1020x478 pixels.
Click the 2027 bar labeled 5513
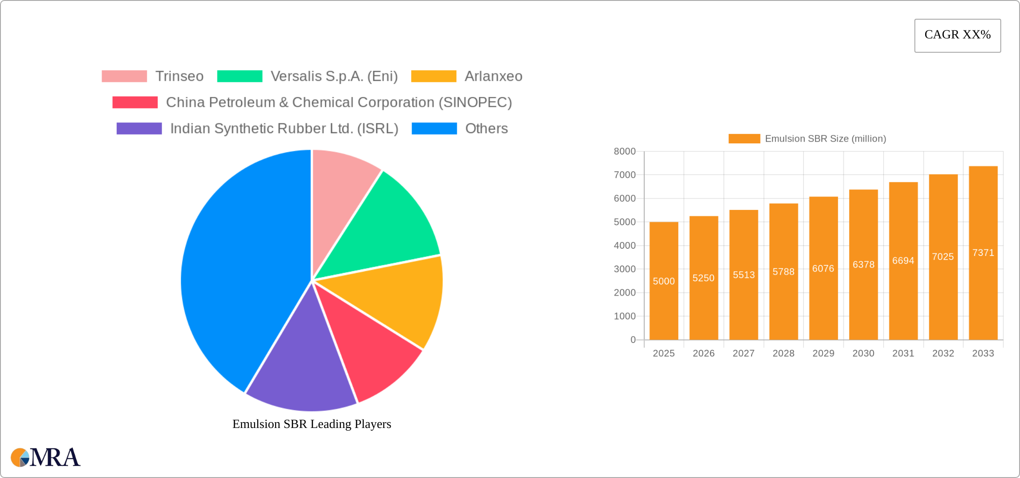pyautogui.click(x=744, y=275)
